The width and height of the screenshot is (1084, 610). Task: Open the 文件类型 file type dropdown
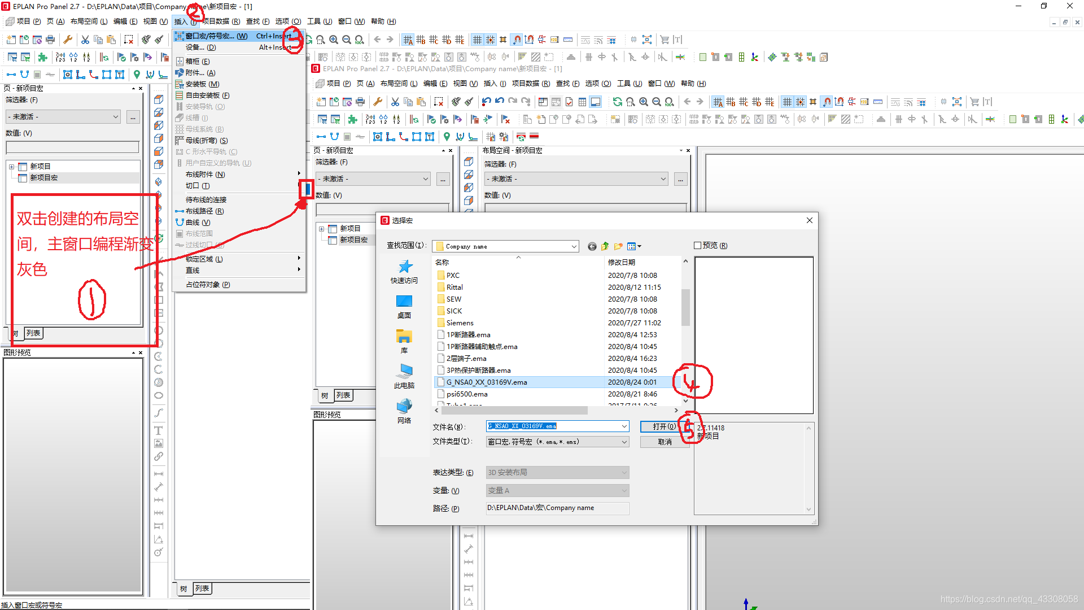click(x=624, y=442)
